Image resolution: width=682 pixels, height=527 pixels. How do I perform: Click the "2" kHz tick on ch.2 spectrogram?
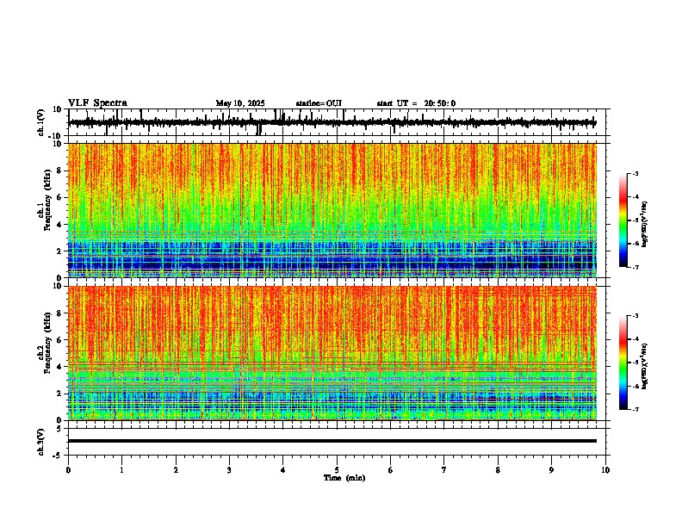[59, 394]
